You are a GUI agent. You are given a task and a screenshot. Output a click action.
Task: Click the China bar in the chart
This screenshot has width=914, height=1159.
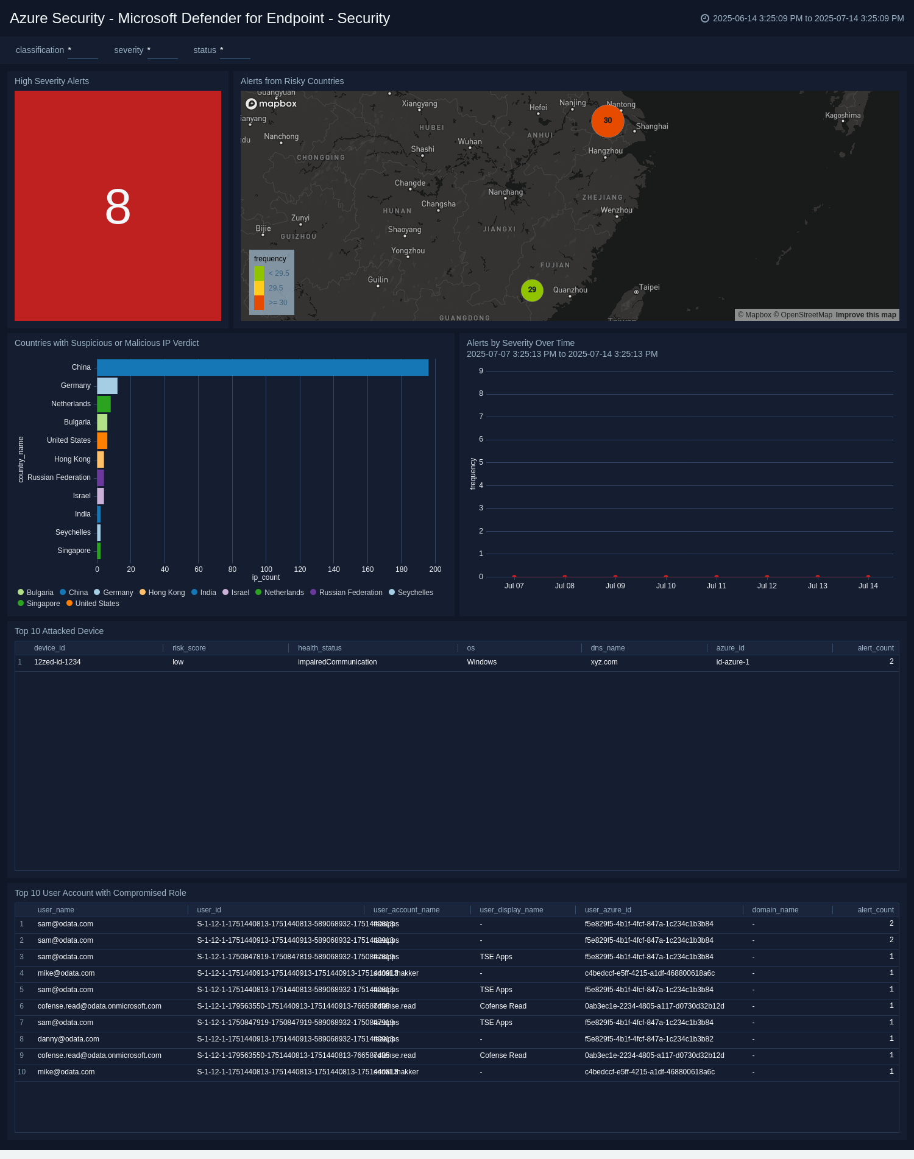point(263,367)
